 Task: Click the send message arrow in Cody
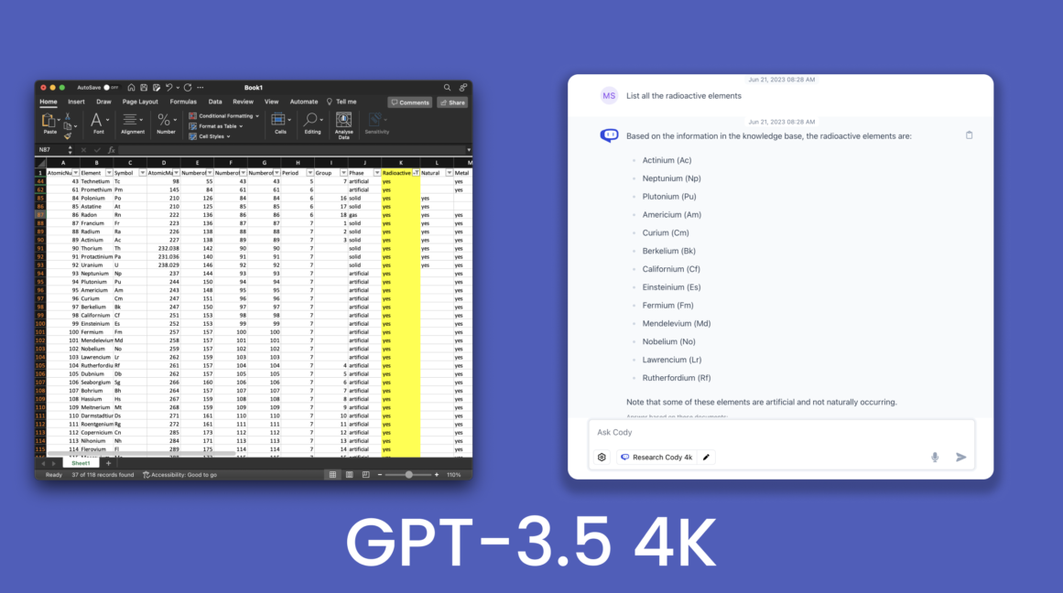click(962, 457)
